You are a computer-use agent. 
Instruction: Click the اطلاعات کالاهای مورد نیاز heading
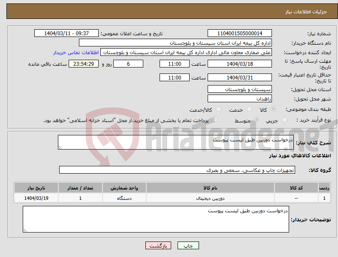300,156
